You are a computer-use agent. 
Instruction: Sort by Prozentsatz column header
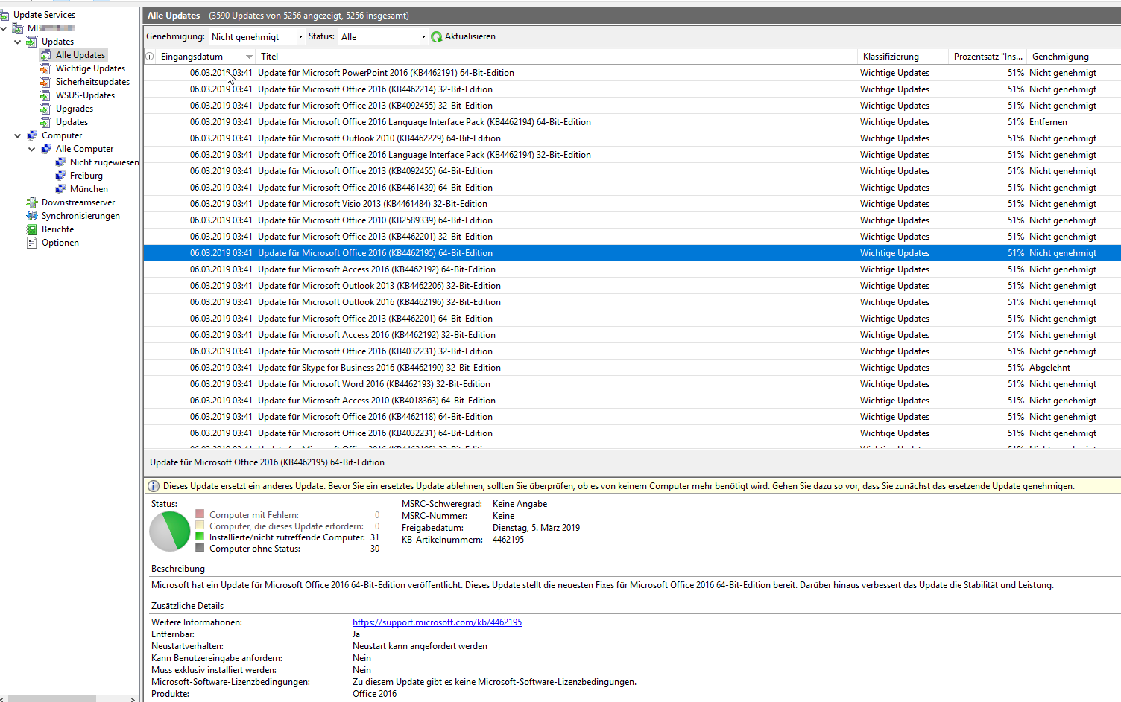point(988,57)
